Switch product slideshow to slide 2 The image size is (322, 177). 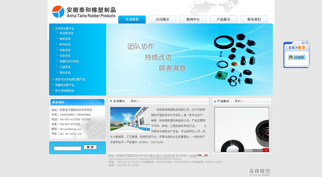click(x=260, y=150)
